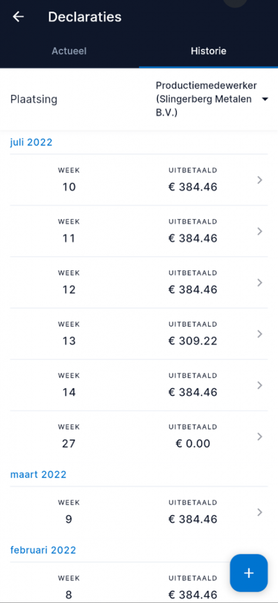Go back using the arrow icon

coord(18,17)
